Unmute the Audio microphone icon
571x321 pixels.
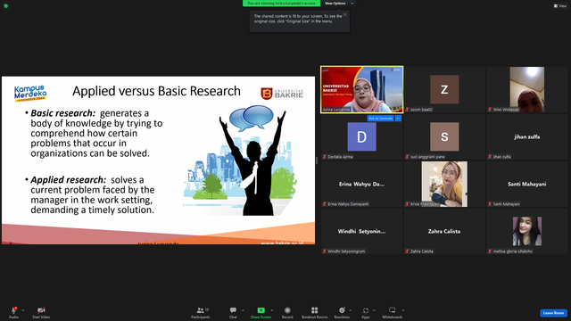14,310
